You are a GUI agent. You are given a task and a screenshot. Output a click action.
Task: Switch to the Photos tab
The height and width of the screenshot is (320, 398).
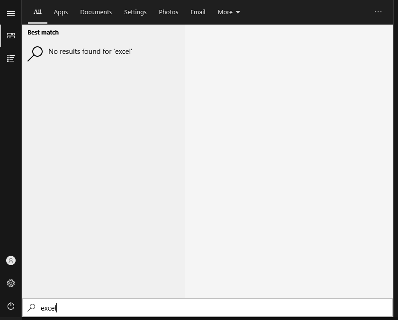(x=169, y=12)
